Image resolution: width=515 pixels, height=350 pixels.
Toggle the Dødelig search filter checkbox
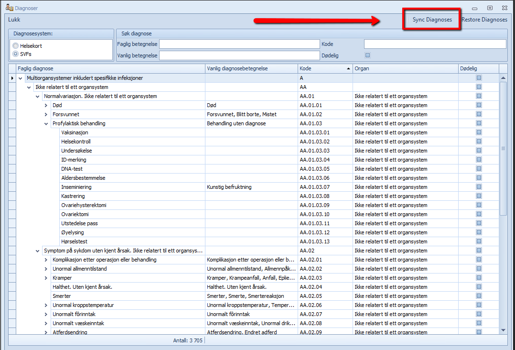tap(367, 55)
